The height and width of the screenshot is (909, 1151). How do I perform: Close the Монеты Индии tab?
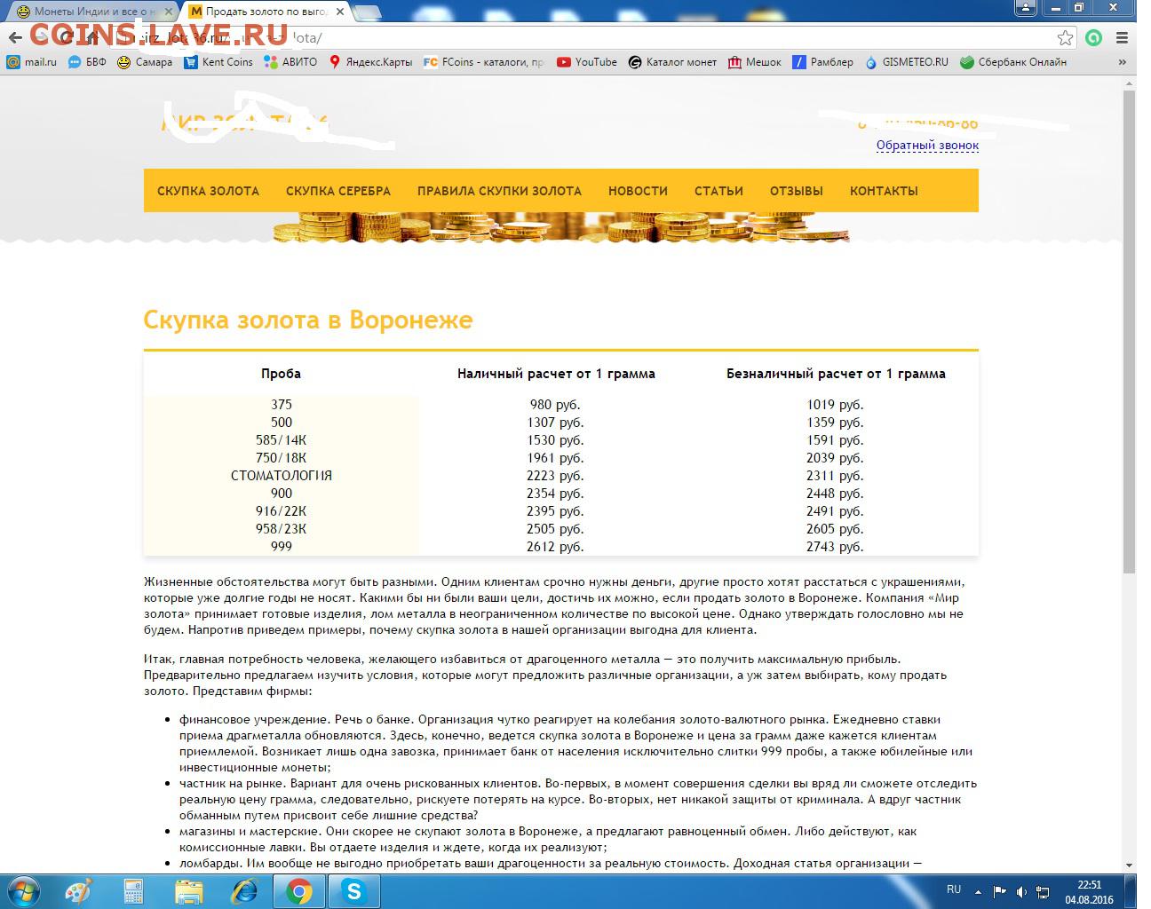pyautogui.click(x=169, y=12)
